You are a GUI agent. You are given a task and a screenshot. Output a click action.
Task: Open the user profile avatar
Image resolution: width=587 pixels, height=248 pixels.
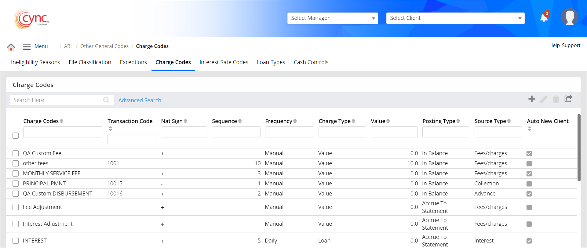click(x=569, y=17)
